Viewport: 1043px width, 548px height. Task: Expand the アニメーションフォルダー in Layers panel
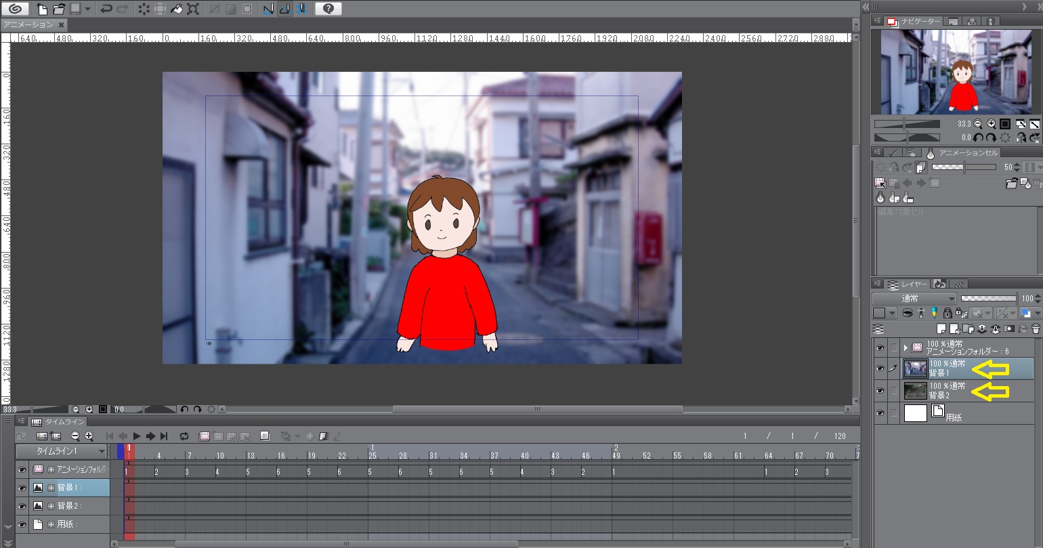click(906, 347)
